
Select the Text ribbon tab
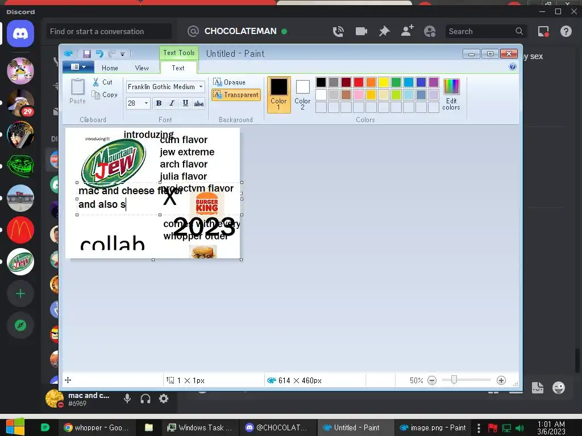(178, 68)
